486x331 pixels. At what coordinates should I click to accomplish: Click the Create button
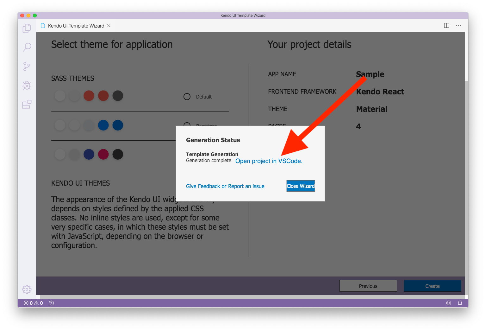[433, 286]
